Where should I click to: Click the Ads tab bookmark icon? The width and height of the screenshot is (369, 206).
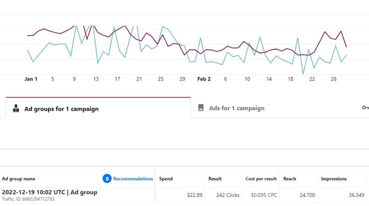click(x=201, y=108)
